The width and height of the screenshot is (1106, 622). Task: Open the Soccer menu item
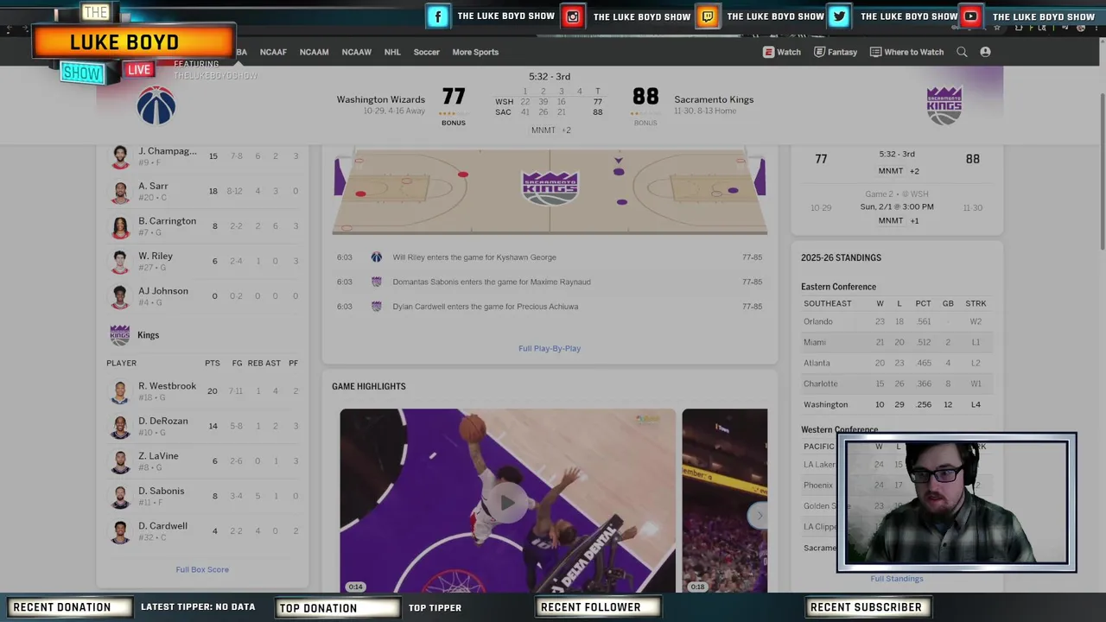426,52
